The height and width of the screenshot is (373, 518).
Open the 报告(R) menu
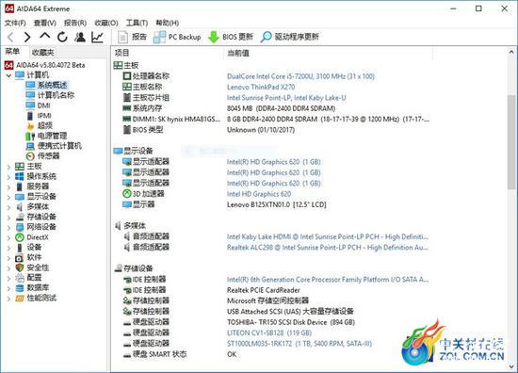[75, 23]
